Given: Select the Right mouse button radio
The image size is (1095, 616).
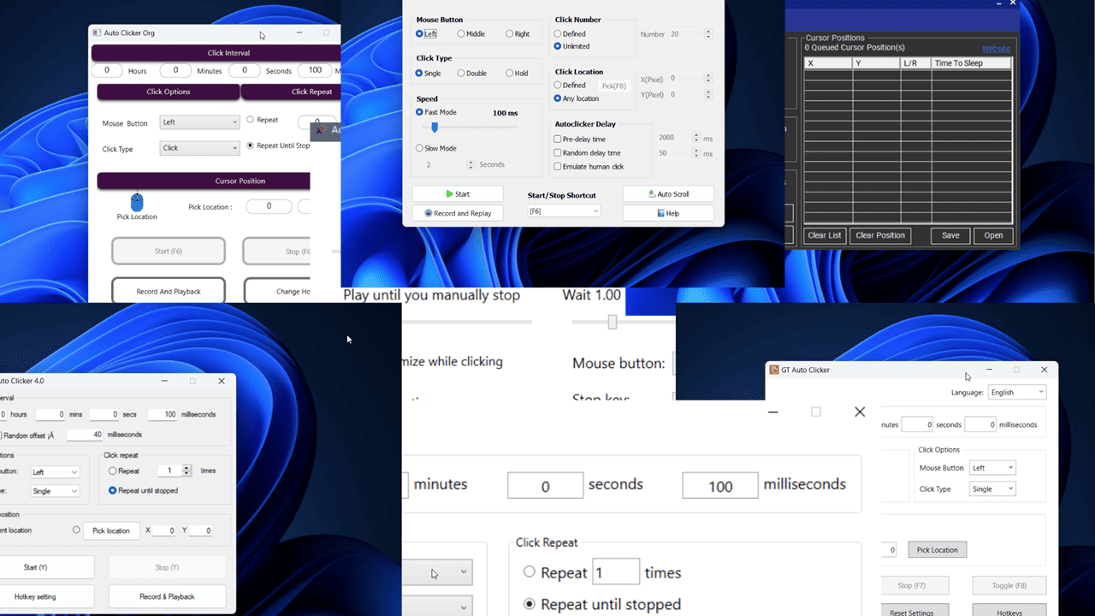Looking at the screenshot, I should pos(510,34).
